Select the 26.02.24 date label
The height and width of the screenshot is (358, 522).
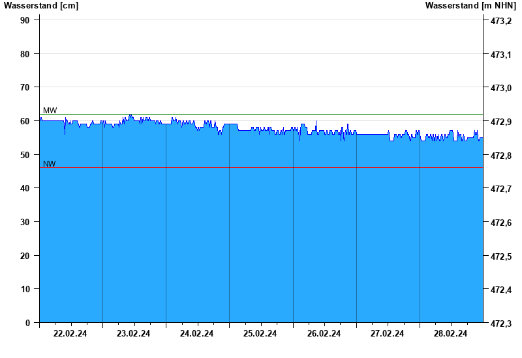324,333
